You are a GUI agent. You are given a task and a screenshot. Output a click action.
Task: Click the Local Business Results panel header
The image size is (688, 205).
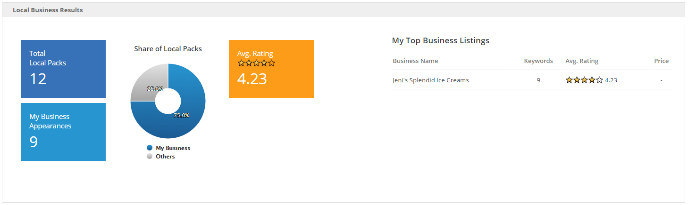pyautogui.click(x=48, y=10)
